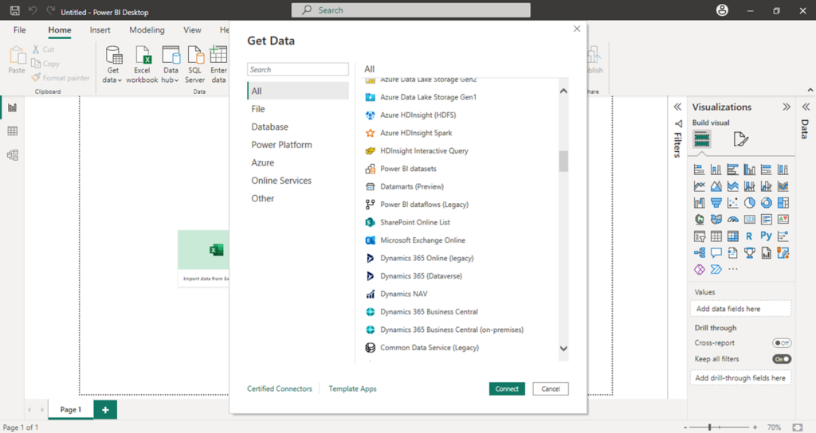
Task: Add a Python (Py) visual
Action: click(766, 236)
